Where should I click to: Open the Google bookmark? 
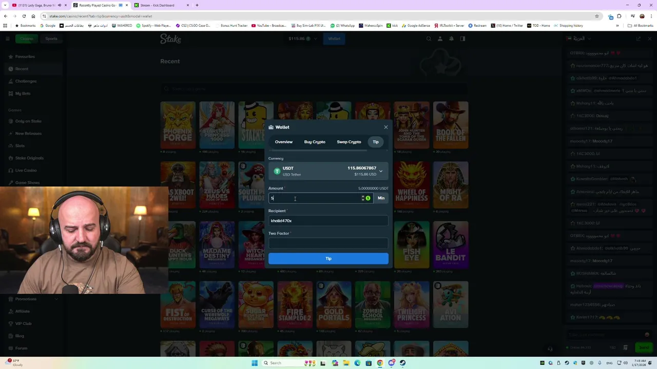coord(48,26)
